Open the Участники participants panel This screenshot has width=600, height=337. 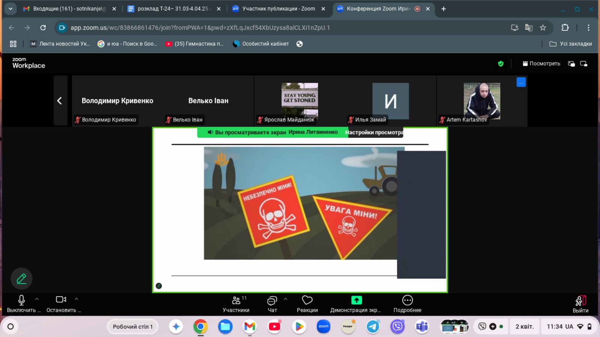click(236, 304)
